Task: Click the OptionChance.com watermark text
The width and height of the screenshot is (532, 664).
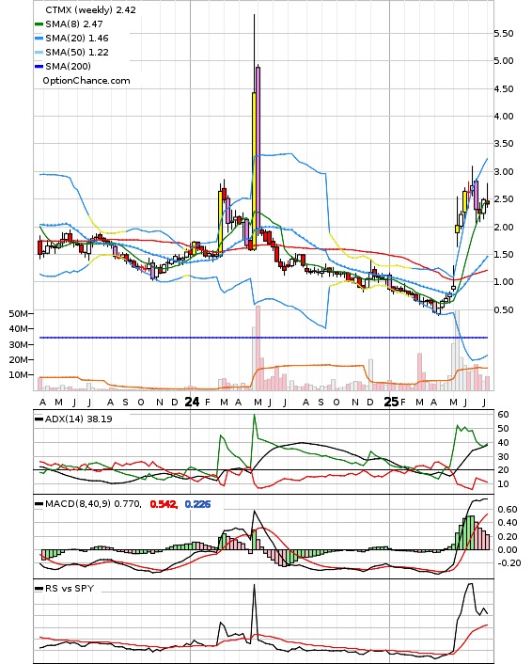Action: tap(86, 81)
